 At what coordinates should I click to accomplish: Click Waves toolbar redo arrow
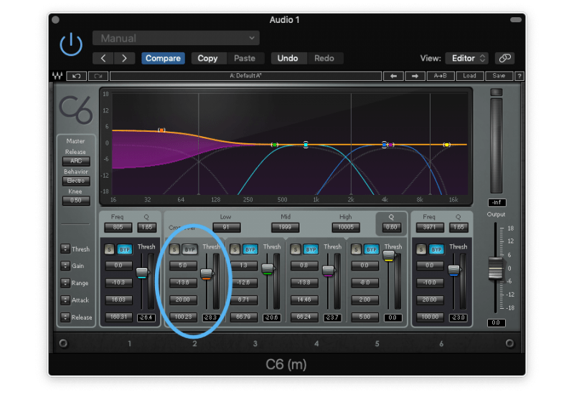pos(98,76)
